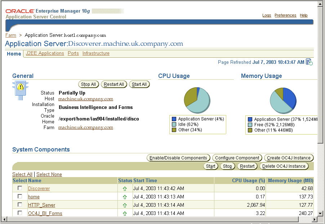Screen dimensions: 325x224
Task: Open the home component link
Action: click(x=34, y=197)
